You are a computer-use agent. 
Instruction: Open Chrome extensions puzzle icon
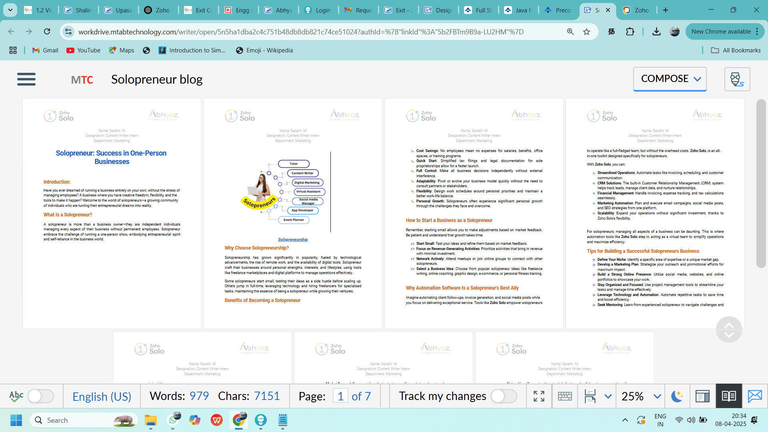(x=630, y=32)
